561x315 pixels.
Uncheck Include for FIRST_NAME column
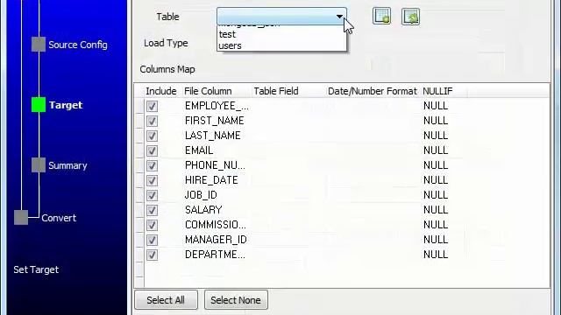(152, 121)
